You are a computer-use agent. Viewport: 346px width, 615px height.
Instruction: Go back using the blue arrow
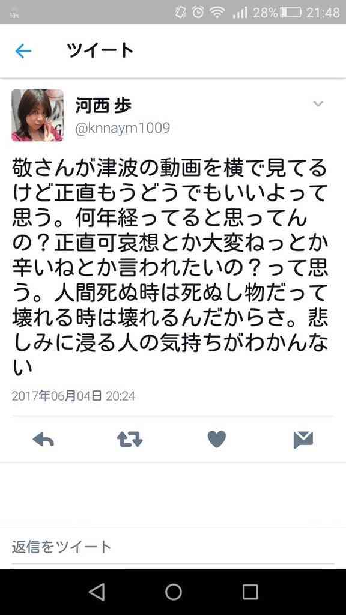(x=23, y=51)
